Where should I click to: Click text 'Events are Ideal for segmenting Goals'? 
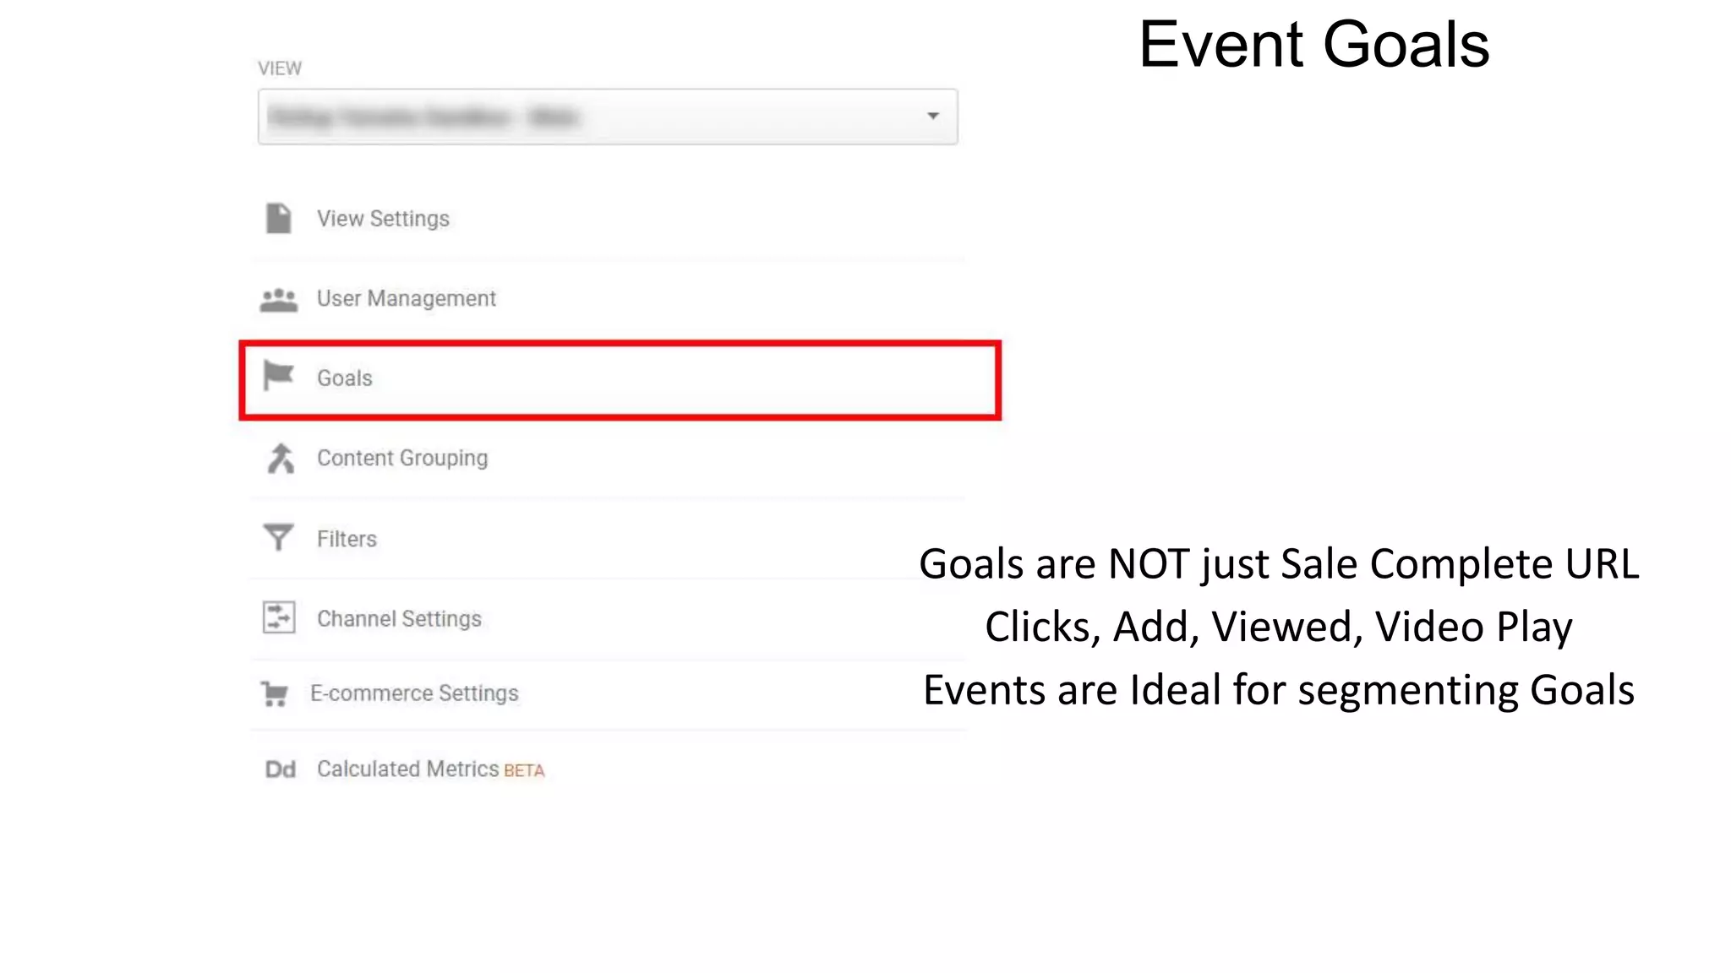pyautogui.click(x=1279, y=690)
